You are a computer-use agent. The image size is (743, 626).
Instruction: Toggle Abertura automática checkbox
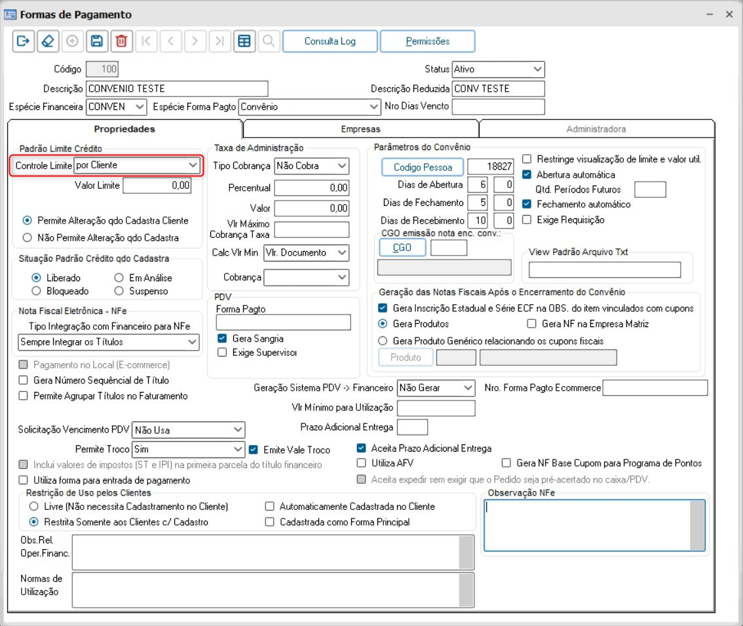click(x=526, y=174)
